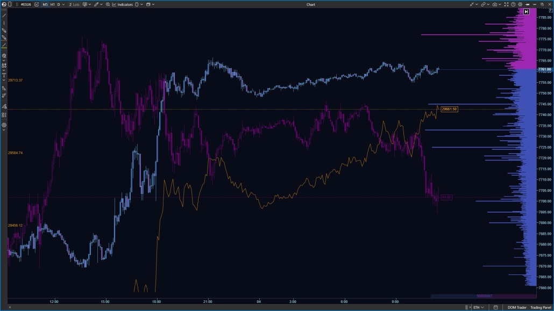Image resolution: width=554 pixels, height=311 pixels.
Task: Open the Trading Panel
Action: [541, 307]
